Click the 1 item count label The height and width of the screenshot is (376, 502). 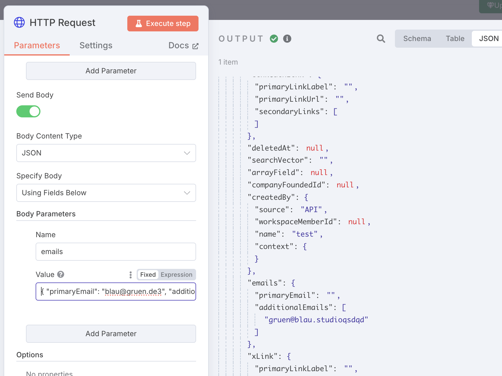point(228,62)
